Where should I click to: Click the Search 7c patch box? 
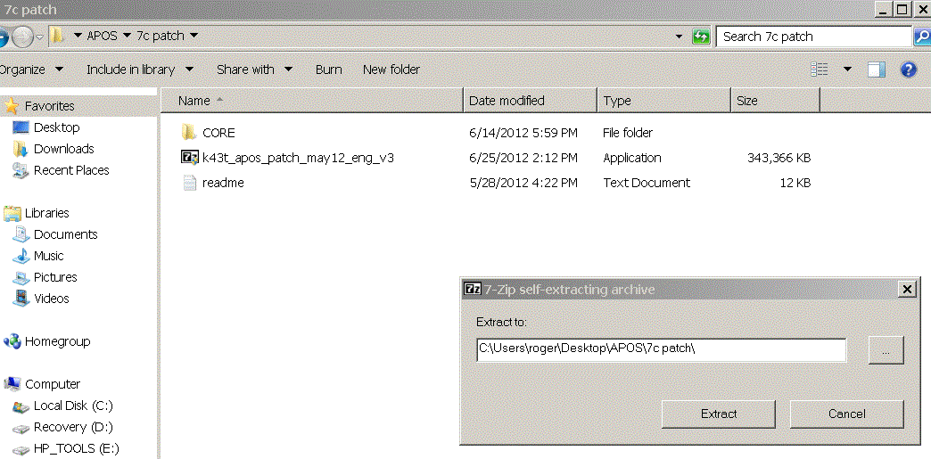tap(813, 37)
